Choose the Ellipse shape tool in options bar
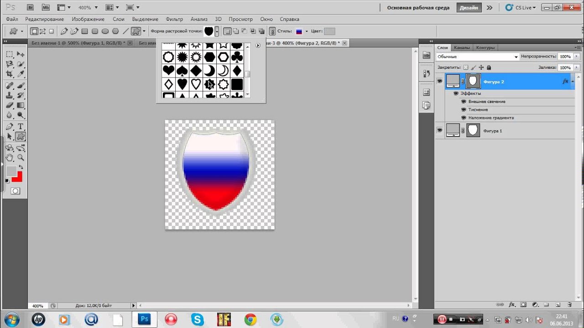Screen dimensions: 584x328 (105, 31)
